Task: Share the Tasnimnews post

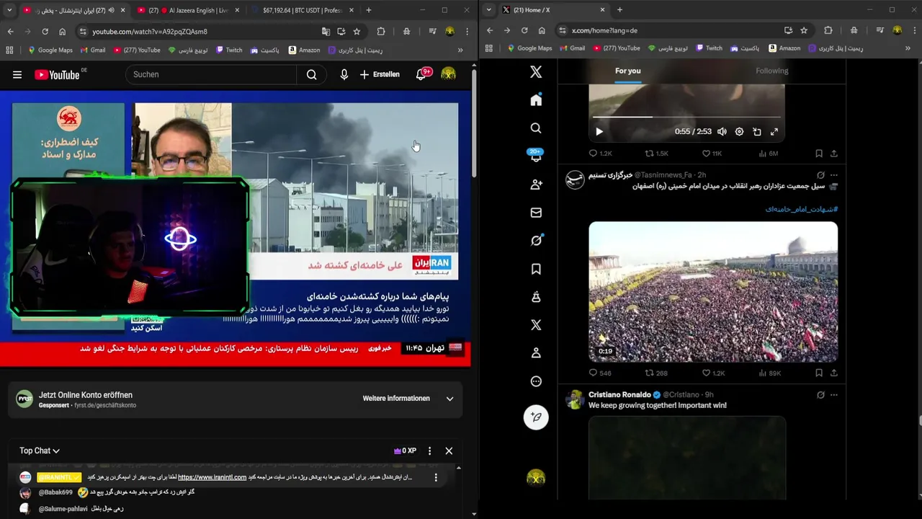Action: pos(834,373)
